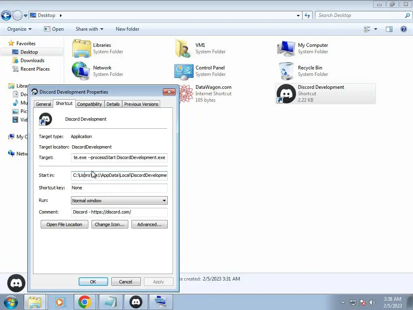413x310 pixels.
Task: Switch to the Compatibility tab
Action: [89, 104]
